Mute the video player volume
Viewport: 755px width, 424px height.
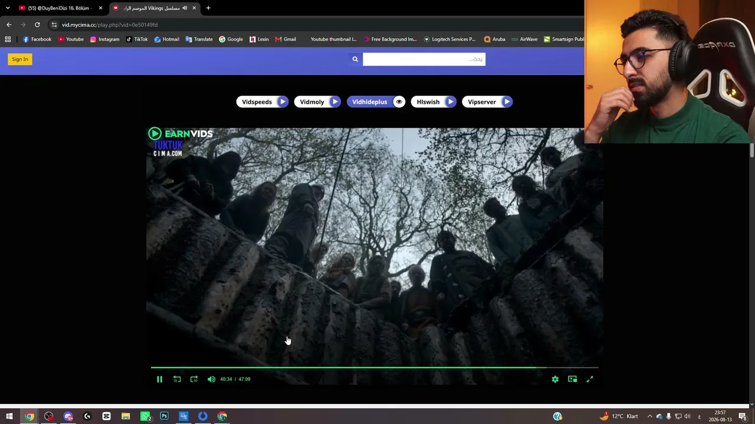[211, 379]
